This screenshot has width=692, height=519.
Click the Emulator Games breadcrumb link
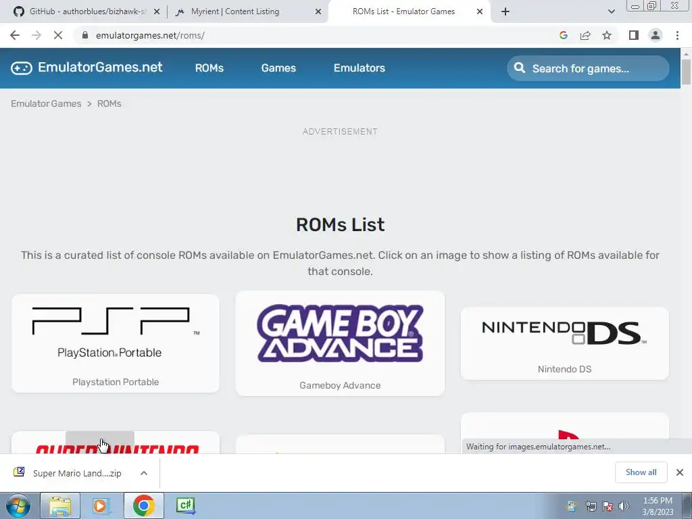click(46, 103)
